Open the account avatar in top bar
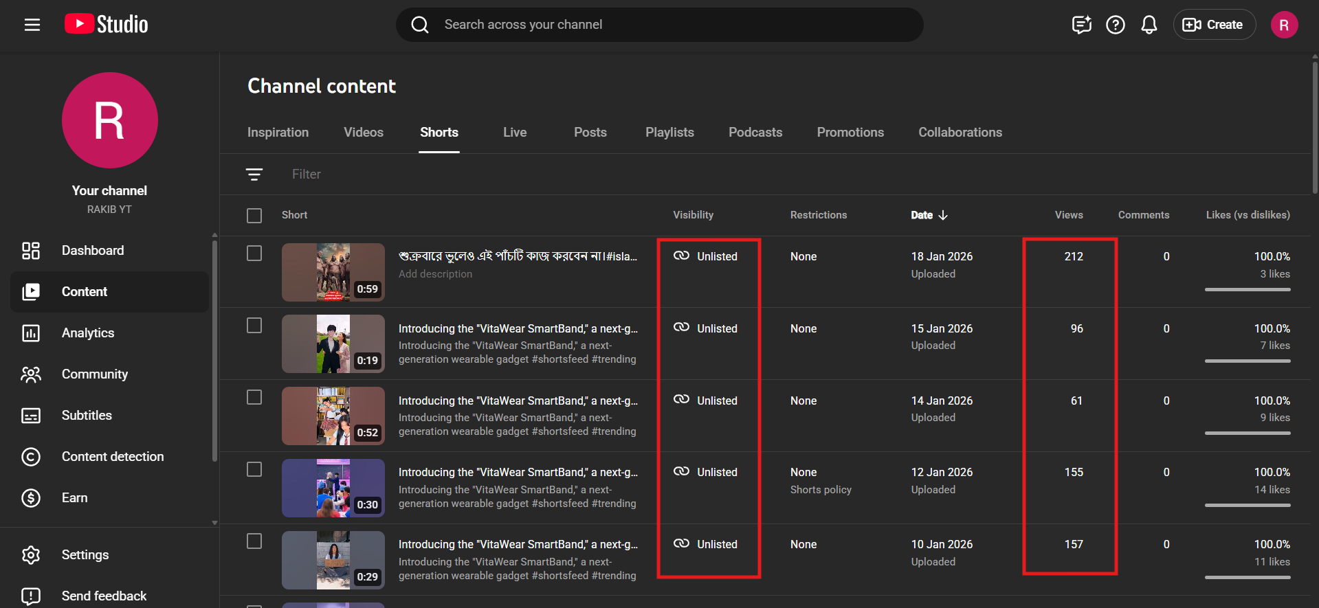Screen dimensions: 1319x608 pos(1283,25)
